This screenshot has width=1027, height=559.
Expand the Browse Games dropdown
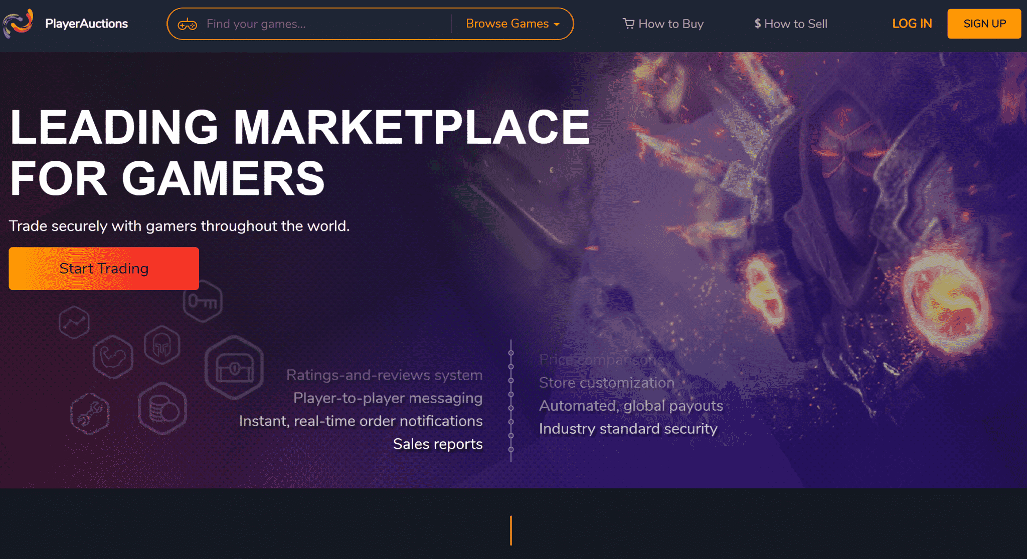pos(512,24)
